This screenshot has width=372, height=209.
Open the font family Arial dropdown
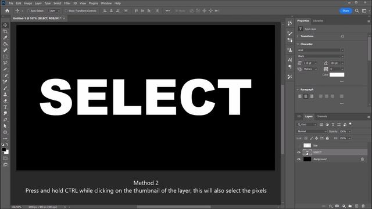click(320, 50)
